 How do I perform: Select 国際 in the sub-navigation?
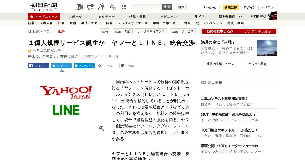coord(110,23)
